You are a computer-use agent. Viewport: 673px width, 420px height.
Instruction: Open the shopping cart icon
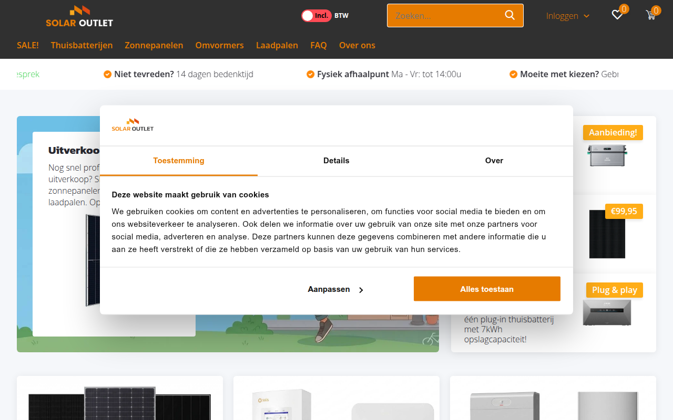(x=651, y=15)
